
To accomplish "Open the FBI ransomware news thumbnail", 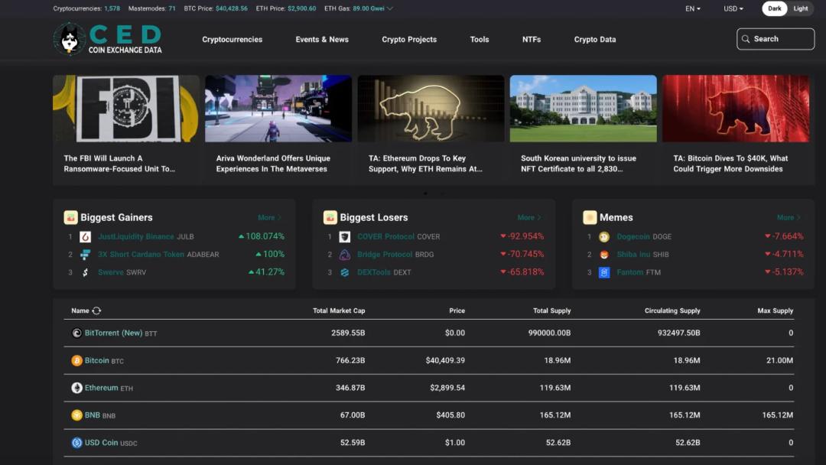I will coord(126,109).
